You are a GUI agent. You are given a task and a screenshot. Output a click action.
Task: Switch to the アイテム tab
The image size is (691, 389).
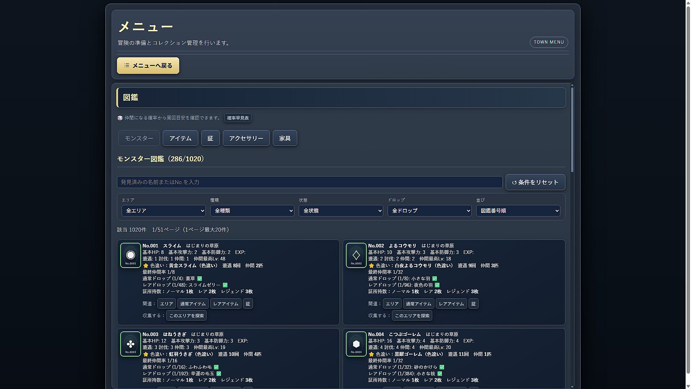pyautogui.click(x=180, y=138)
